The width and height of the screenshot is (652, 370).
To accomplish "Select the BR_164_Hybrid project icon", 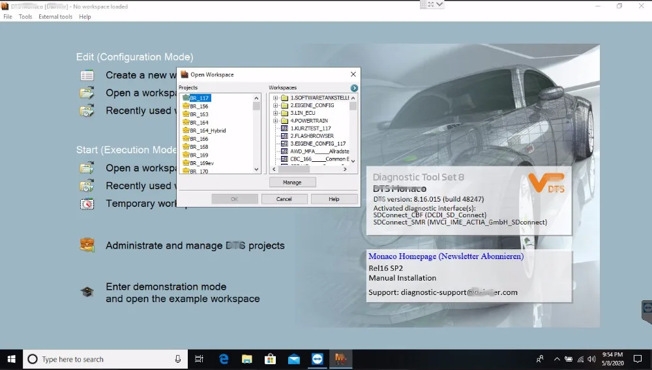I will [x=186, y=131].
